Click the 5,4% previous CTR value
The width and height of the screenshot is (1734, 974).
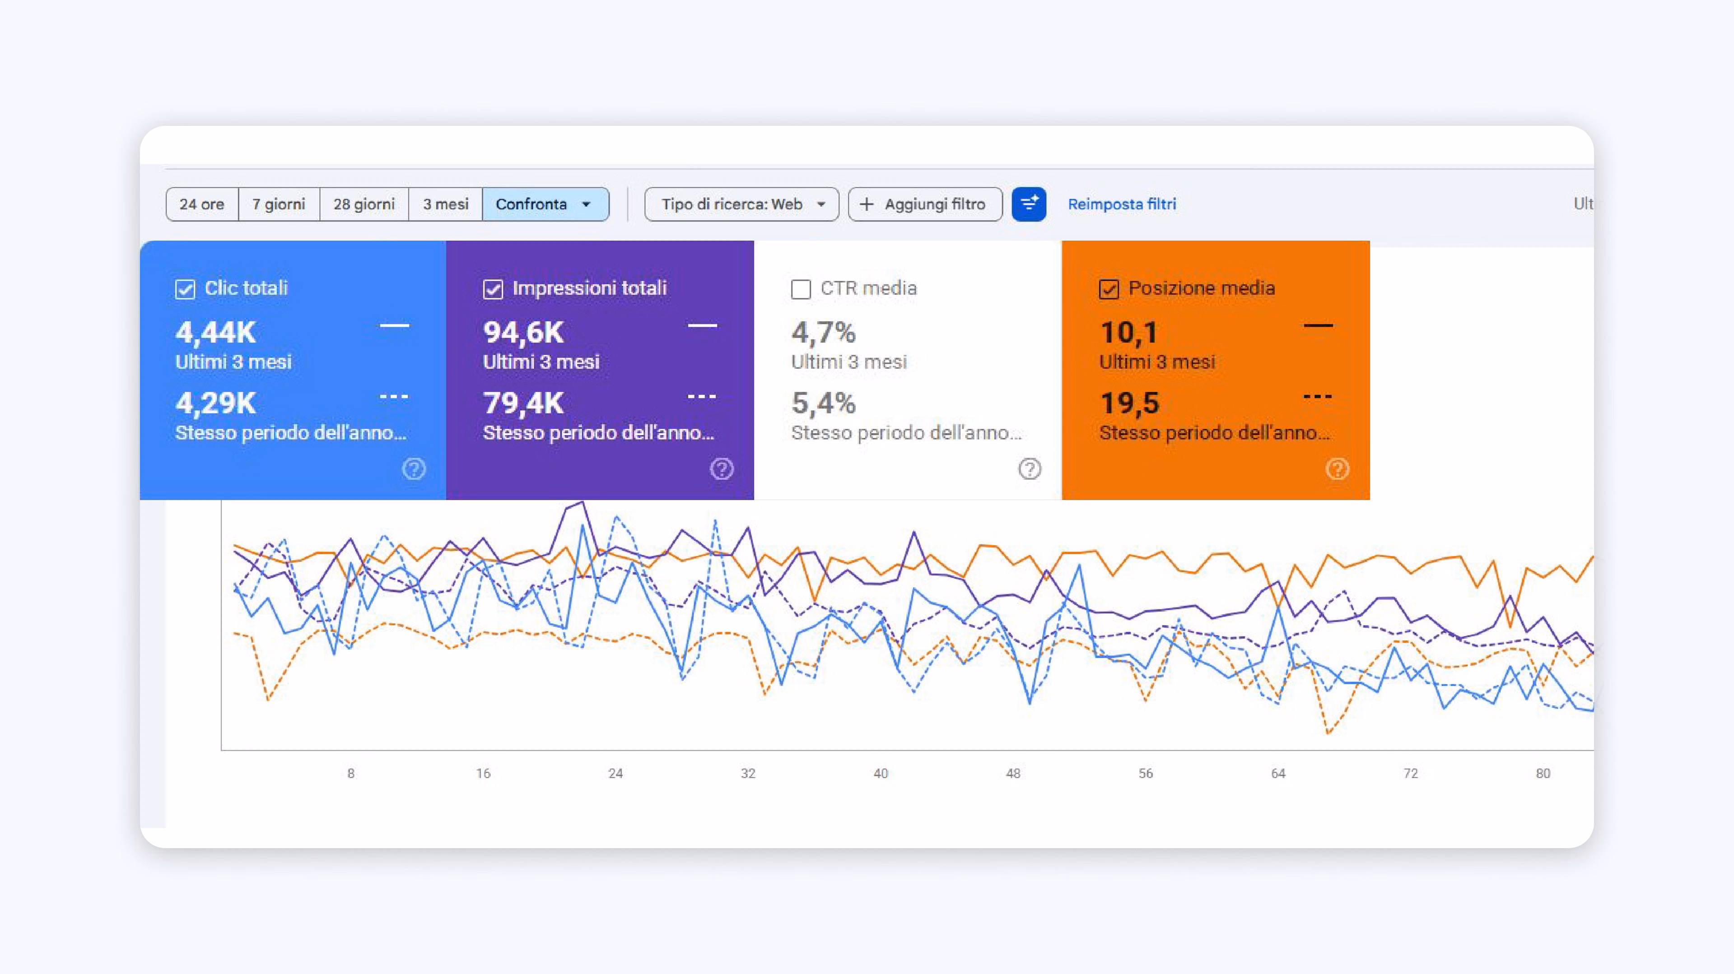click(823, 403)
